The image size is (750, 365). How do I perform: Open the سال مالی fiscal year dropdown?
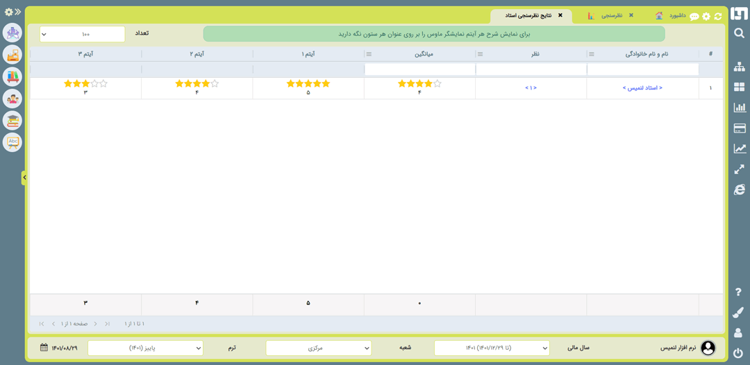click(x=492, y=348)
